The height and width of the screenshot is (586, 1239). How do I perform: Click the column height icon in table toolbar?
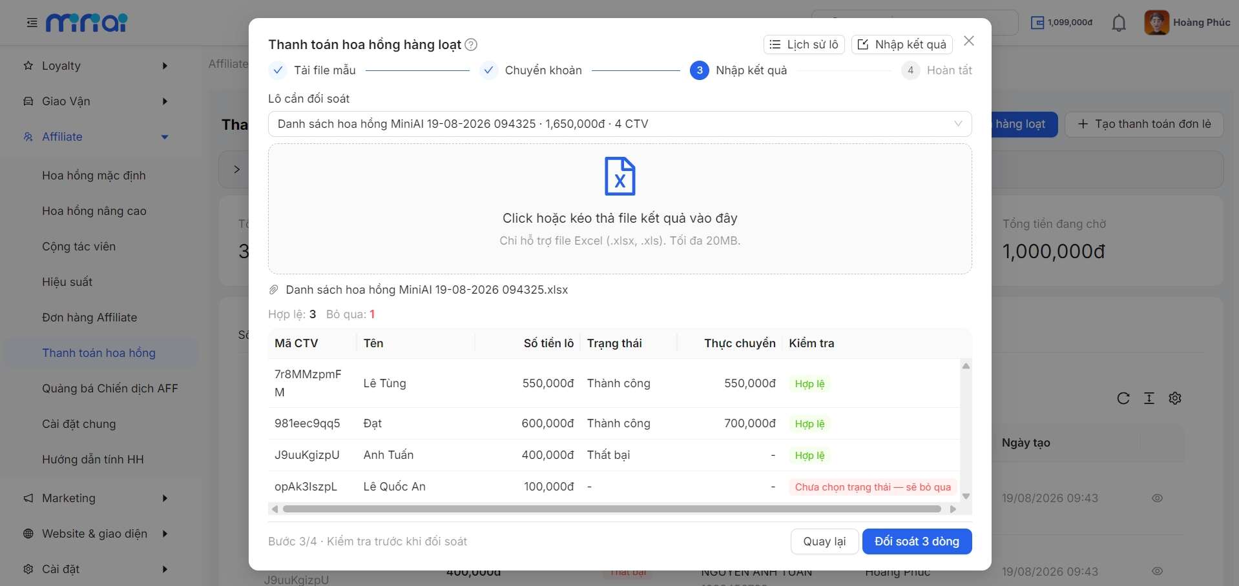click(1149, 398)
